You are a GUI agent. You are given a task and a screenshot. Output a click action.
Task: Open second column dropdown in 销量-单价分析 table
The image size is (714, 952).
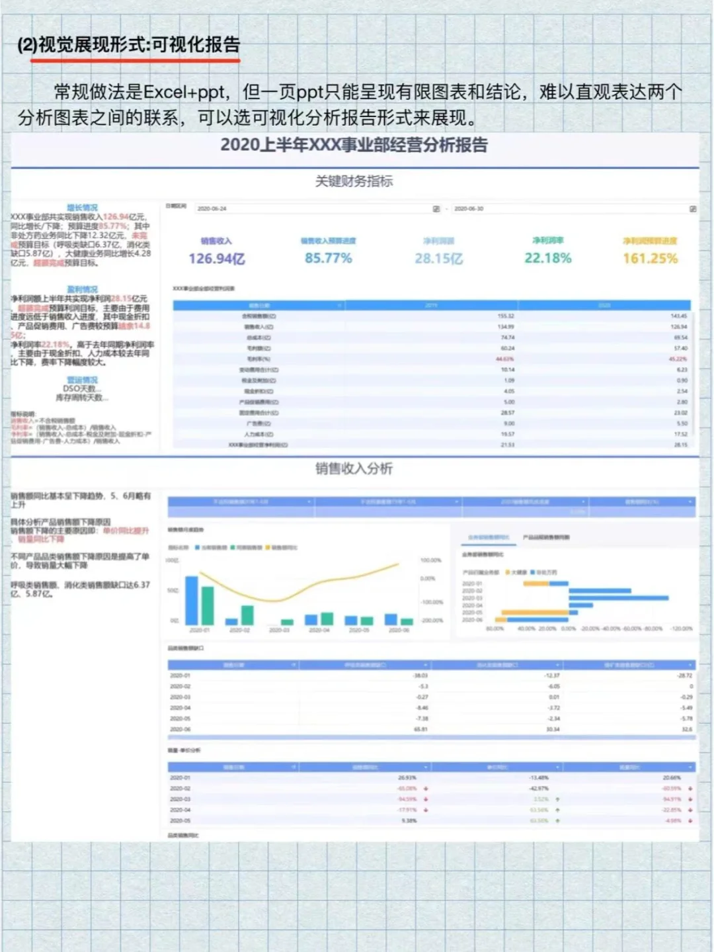426,767
